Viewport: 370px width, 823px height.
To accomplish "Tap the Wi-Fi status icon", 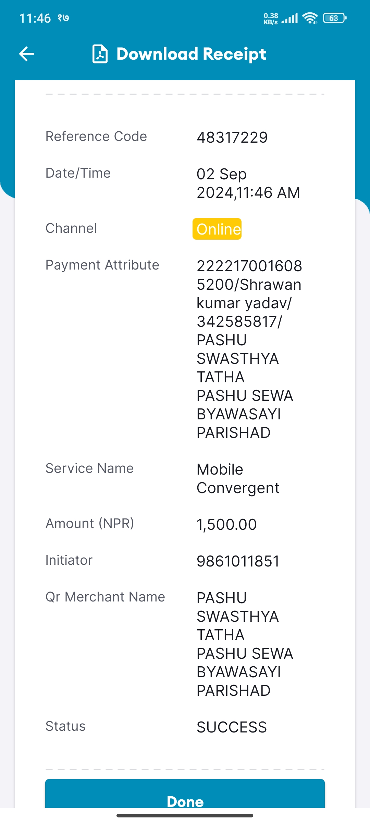I will 310,18.
